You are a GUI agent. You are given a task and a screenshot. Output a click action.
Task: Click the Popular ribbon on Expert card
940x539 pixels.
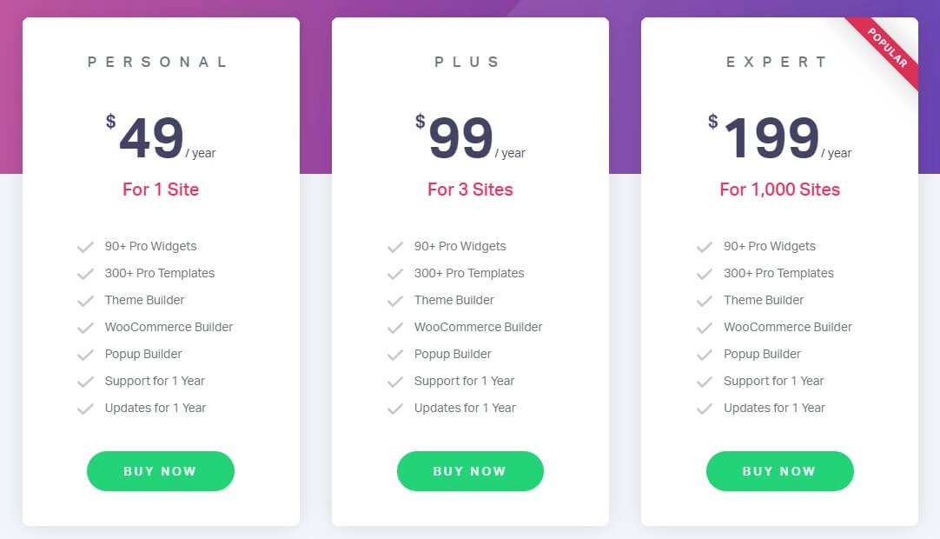coord(886,49)
